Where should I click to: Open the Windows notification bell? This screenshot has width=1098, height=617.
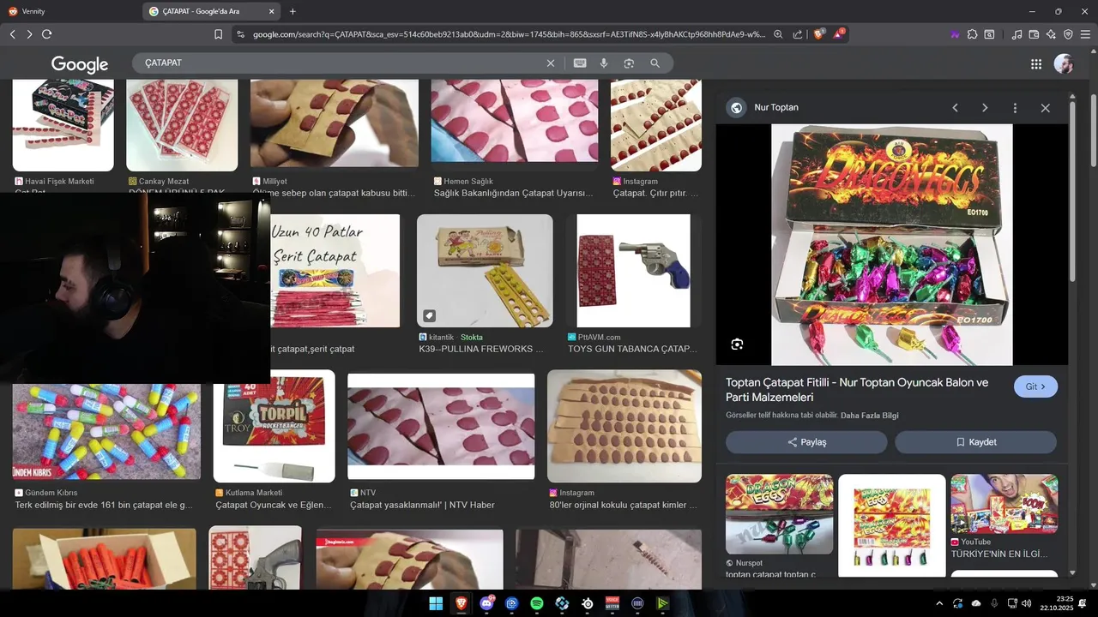(1083, 603)
